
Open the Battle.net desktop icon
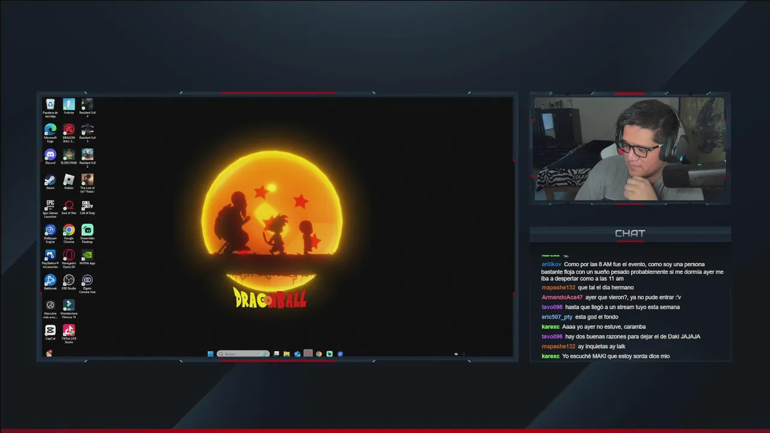coord(51,282)
